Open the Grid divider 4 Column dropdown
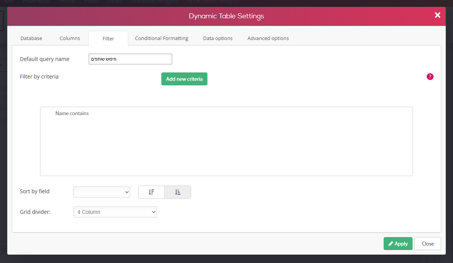The image size is (453, 263). pyautogui.click(x=115, y=212)
